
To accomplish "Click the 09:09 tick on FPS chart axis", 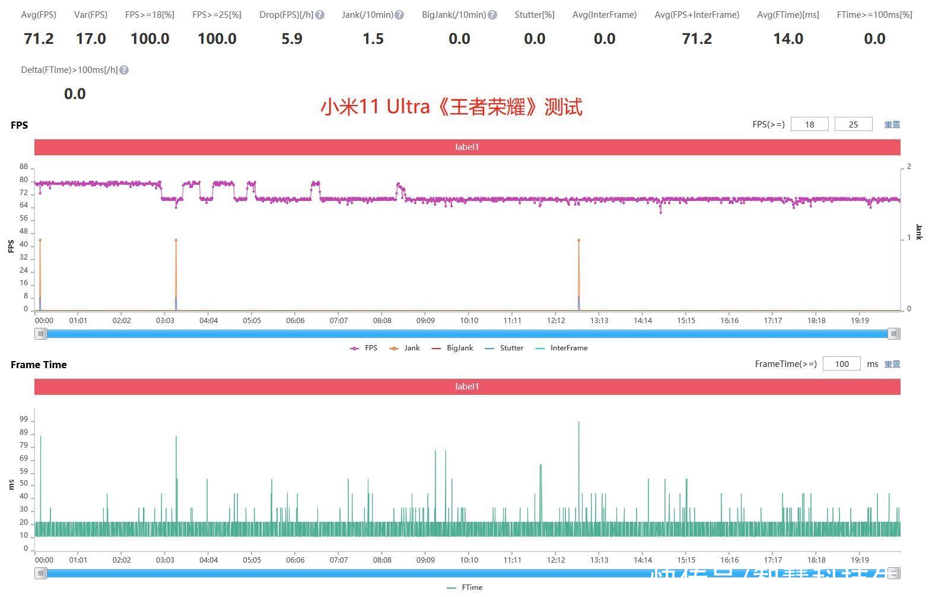I will coord(425,321).
